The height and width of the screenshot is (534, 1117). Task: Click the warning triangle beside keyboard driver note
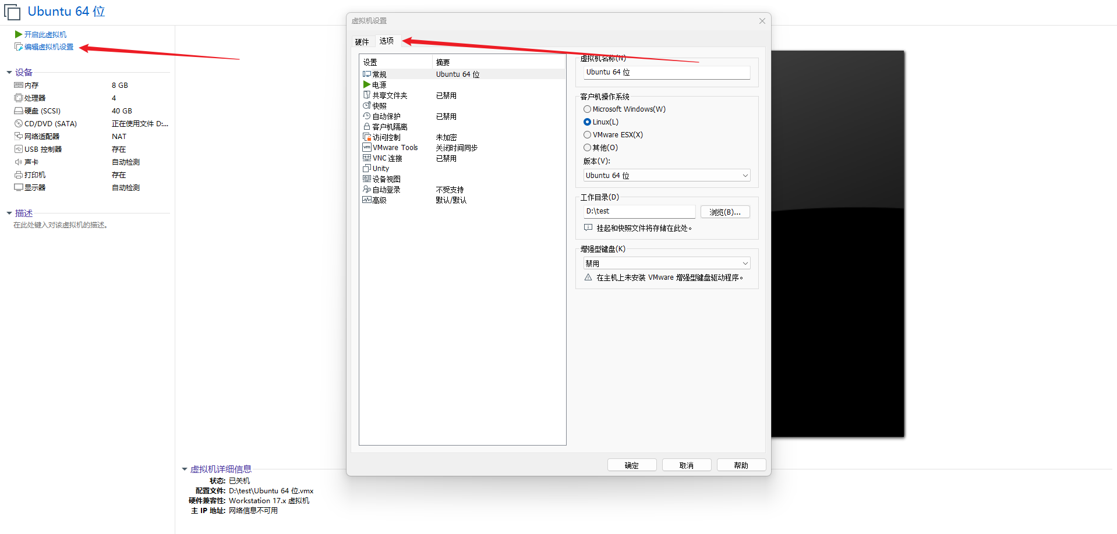pos(588,277)
